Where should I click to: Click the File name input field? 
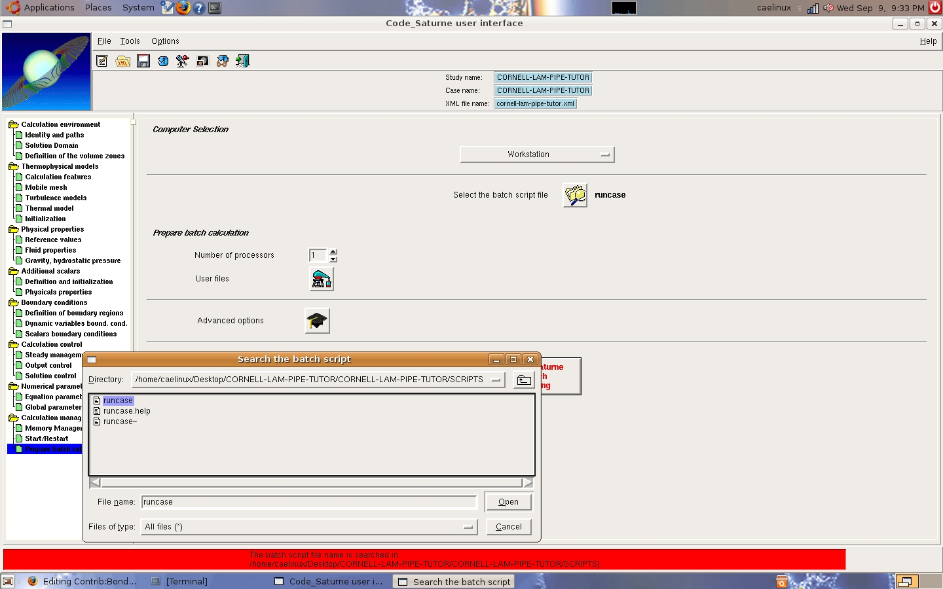tap(309, 502)
